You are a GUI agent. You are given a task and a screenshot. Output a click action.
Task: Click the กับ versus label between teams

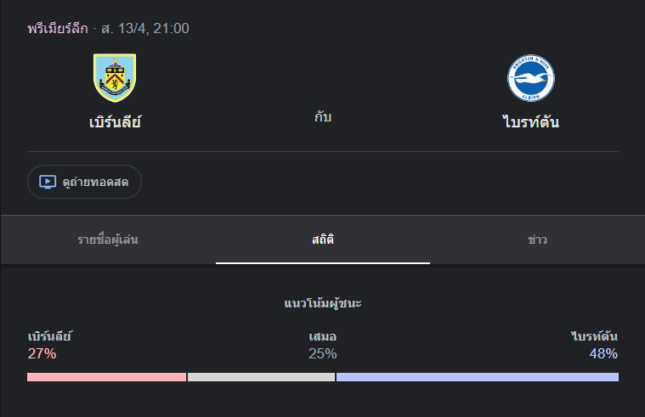[x=323, y=117]
